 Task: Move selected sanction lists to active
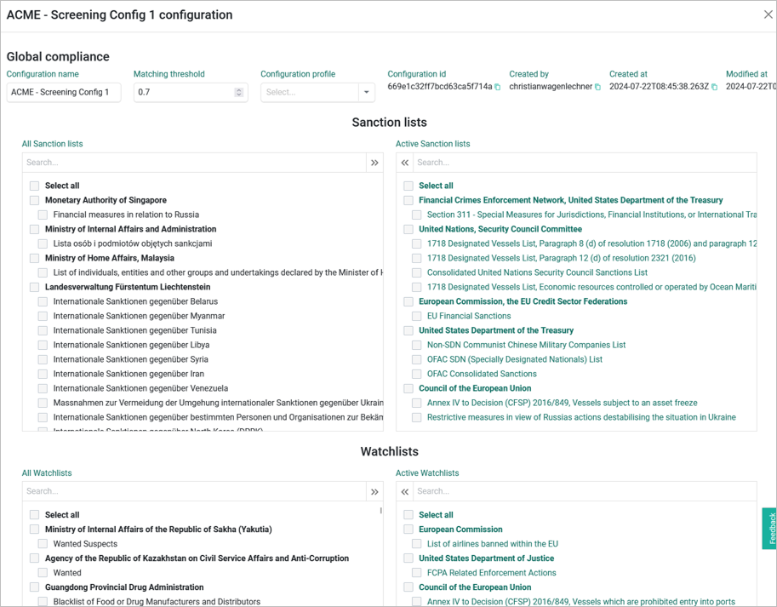pyautogui.click(x=374, y=163)
